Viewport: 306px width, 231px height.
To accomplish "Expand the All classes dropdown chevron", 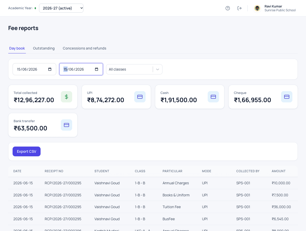I will point(158,70).
